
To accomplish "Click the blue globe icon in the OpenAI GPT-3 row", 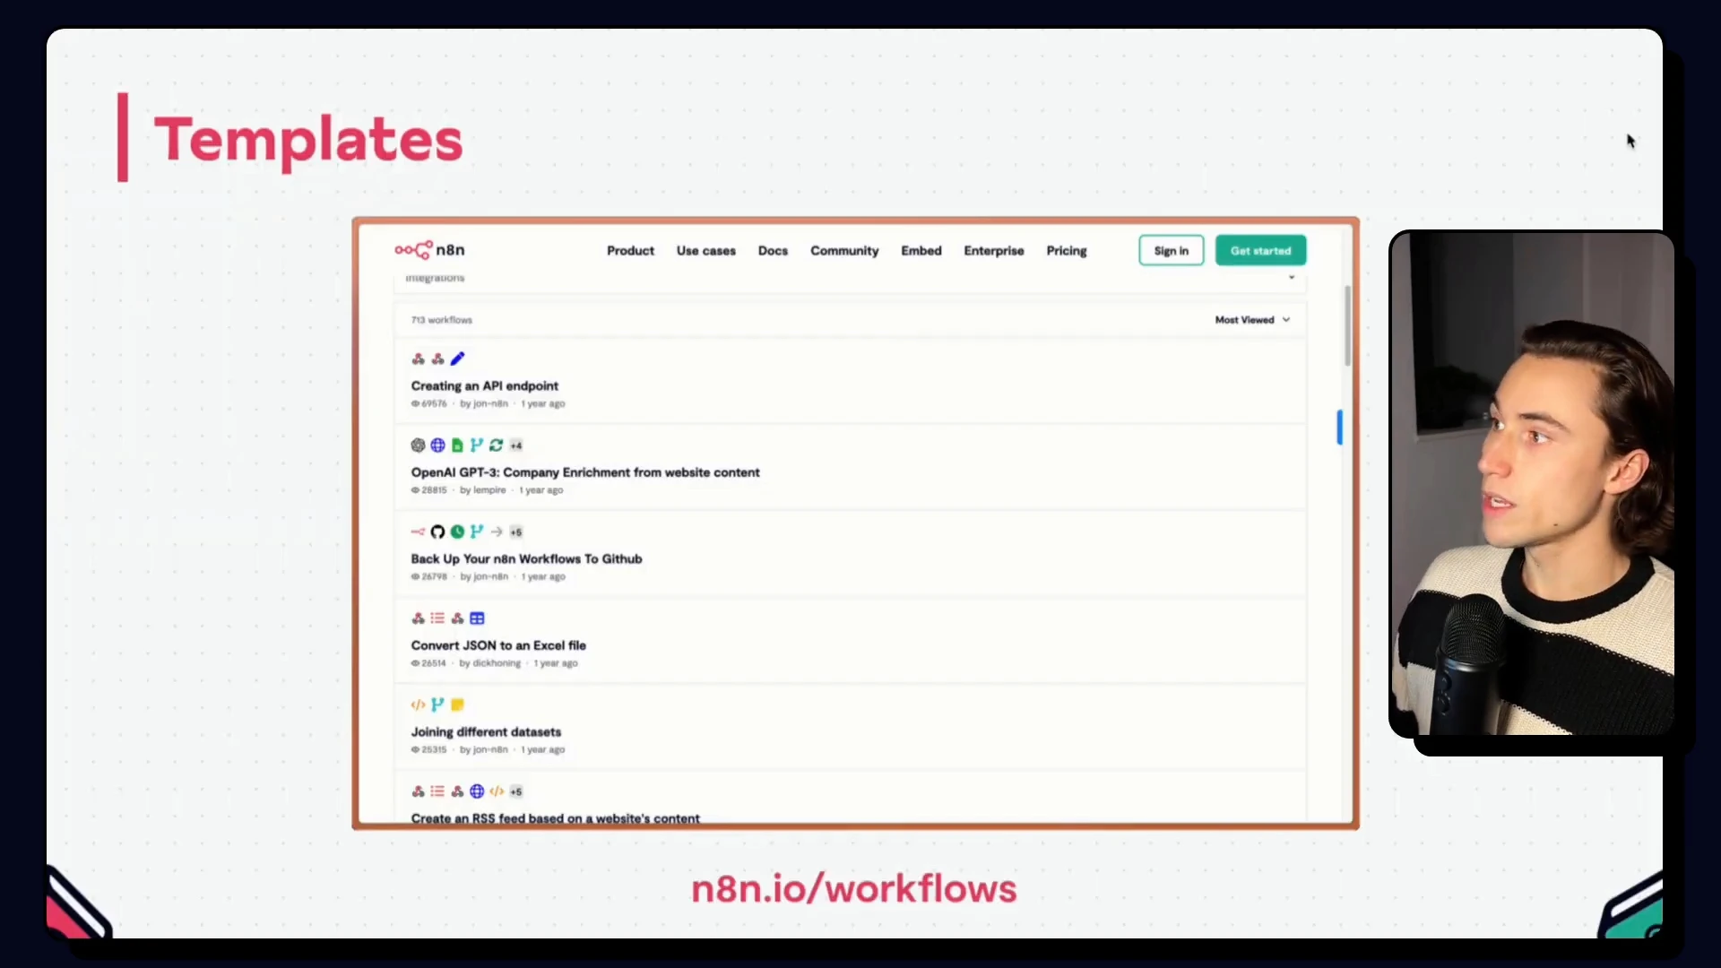I will (437, 445).
